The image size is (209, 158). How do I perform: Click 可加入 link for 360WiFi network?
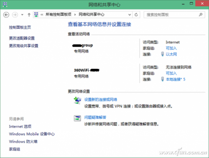point(171,73)
